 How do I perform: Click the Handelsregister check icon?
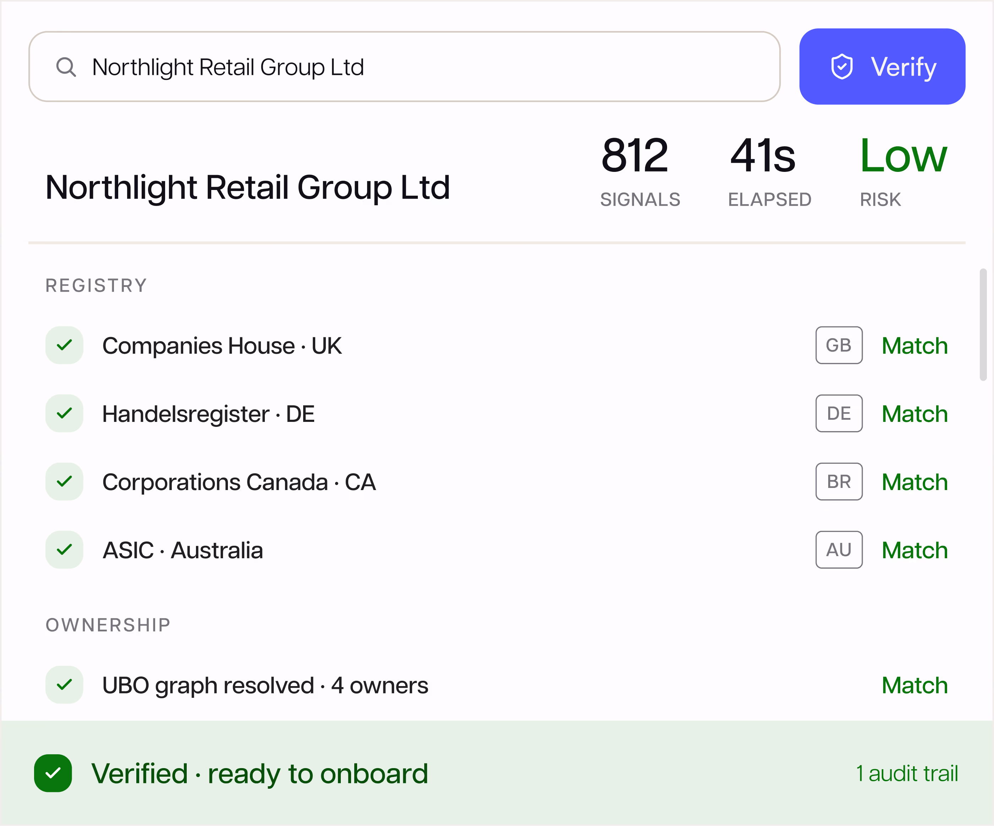click(64, 413)
